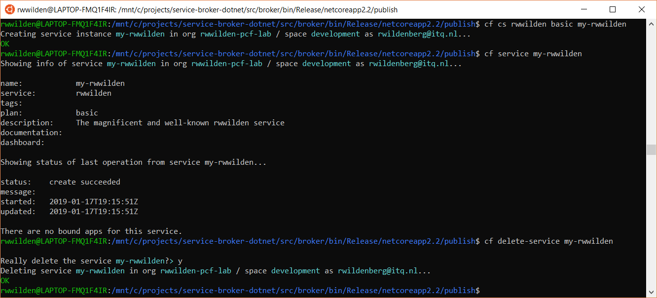The image size is (657, 298).
Task: Click the 'documentation:' label
Action: pyautogui.click(x=31, y=133)
